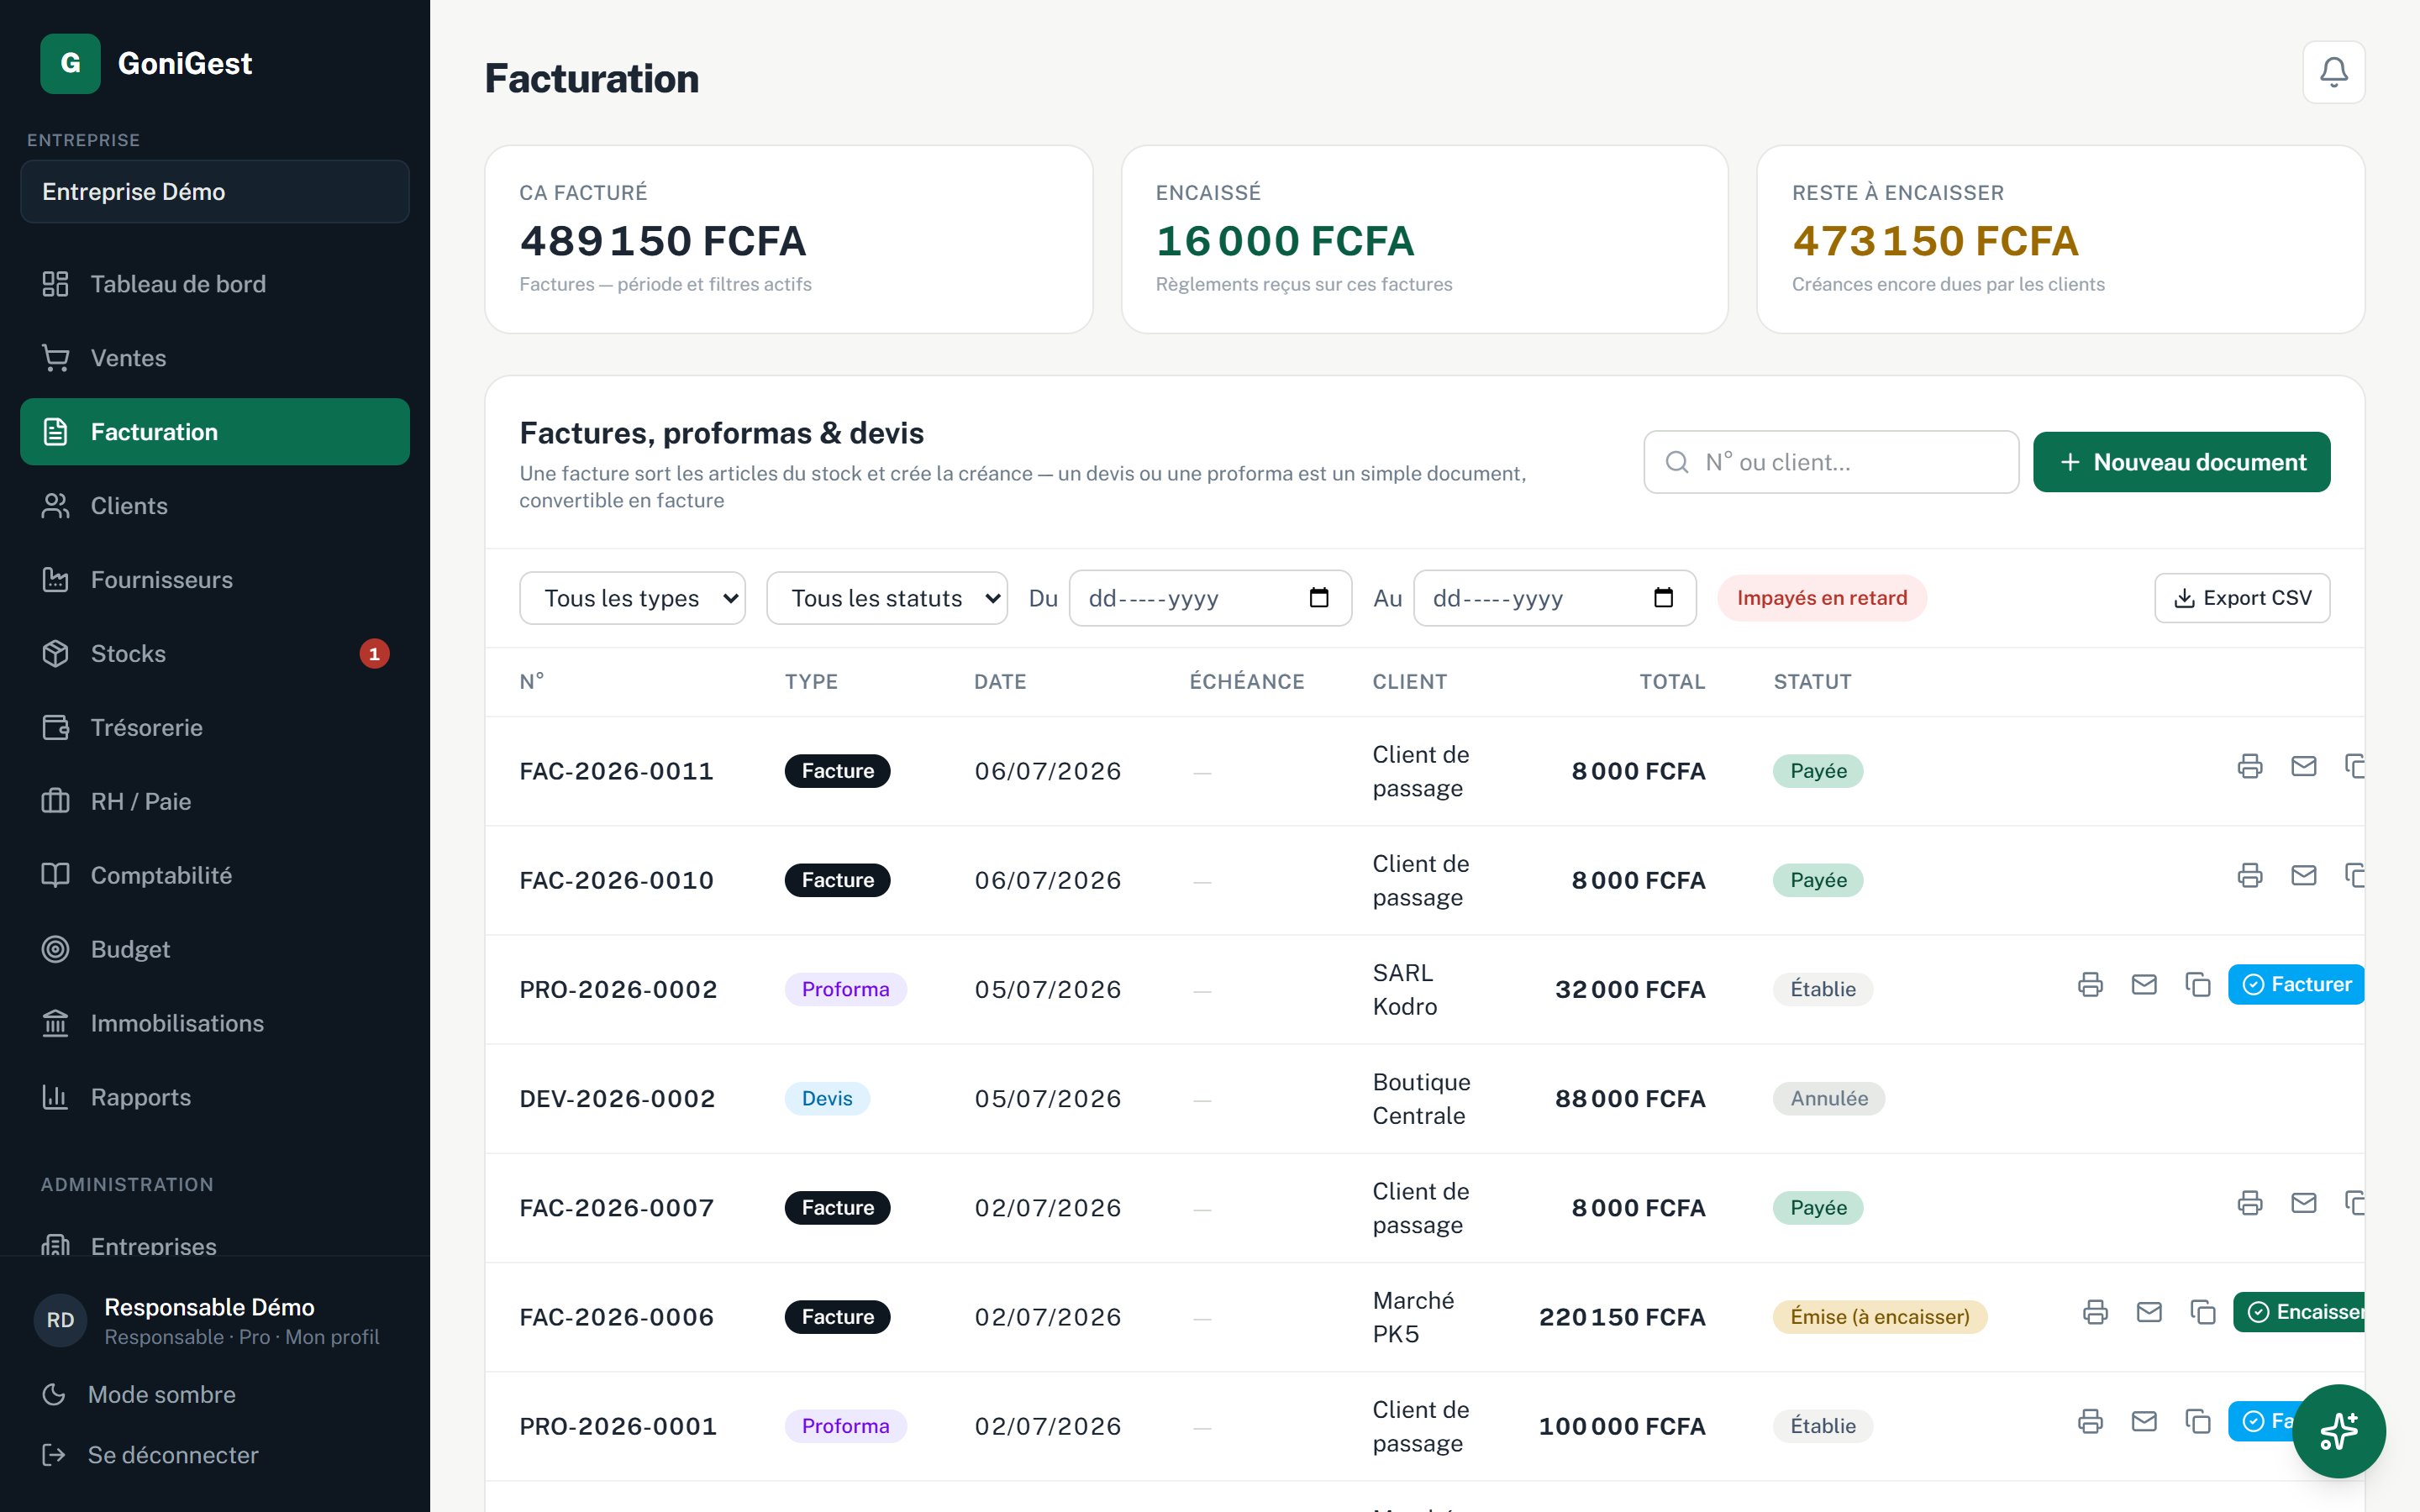Open the Tous les types dropdown

pos(632,598)
